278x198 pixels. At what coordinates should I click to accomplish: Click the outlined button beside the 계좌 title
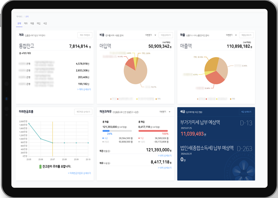[x=85, y=35]
